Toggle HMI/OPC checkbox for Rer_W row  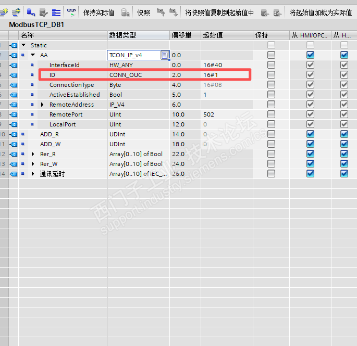tap(310, 164)
